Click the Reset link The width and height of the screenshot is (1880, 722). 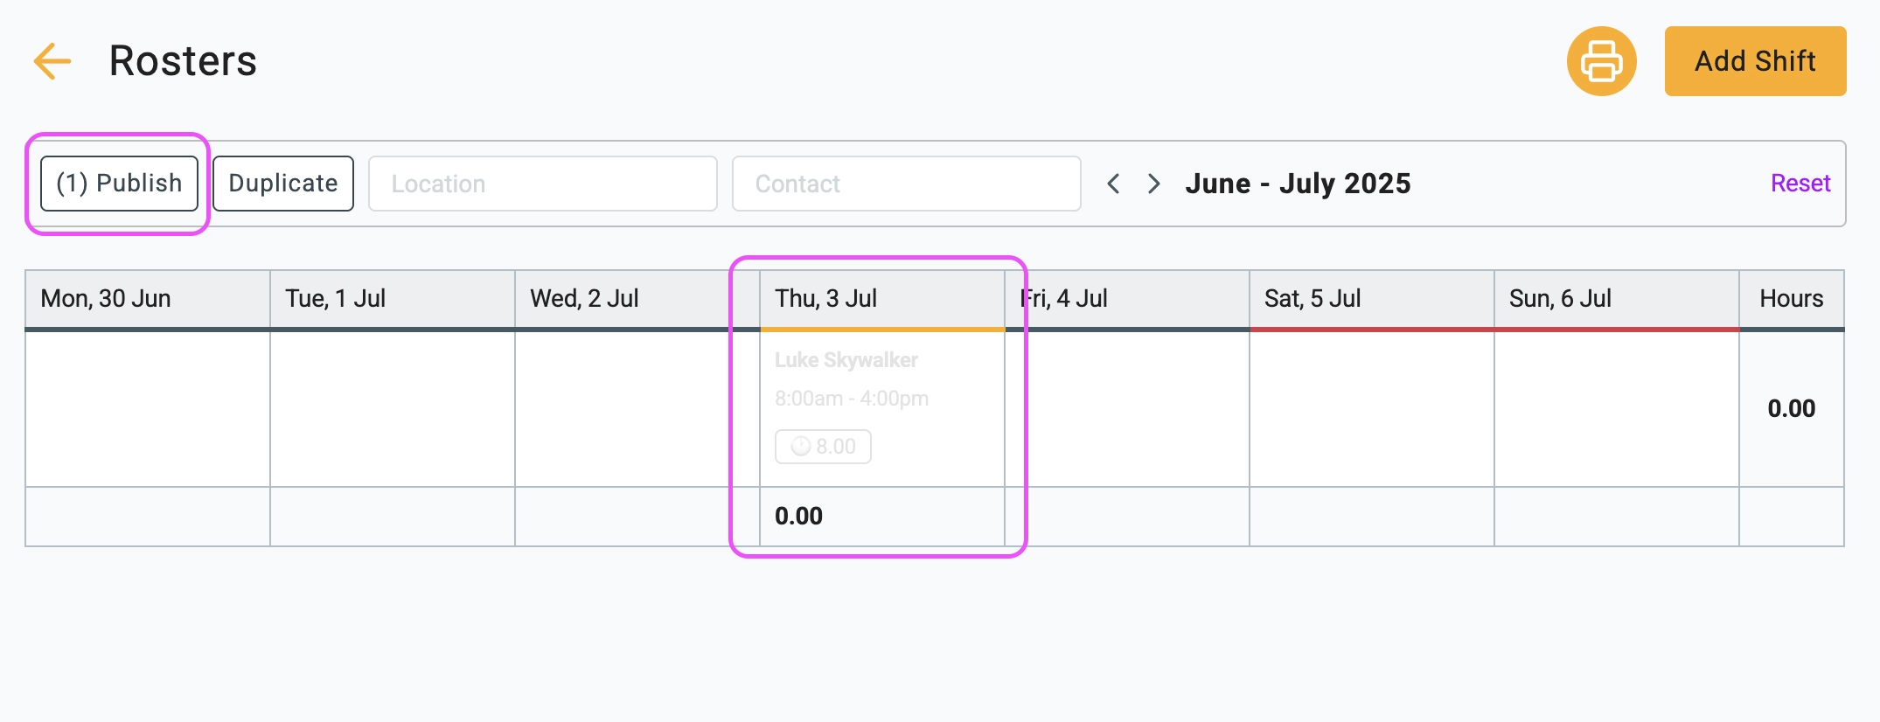(x=1800, y=184)
